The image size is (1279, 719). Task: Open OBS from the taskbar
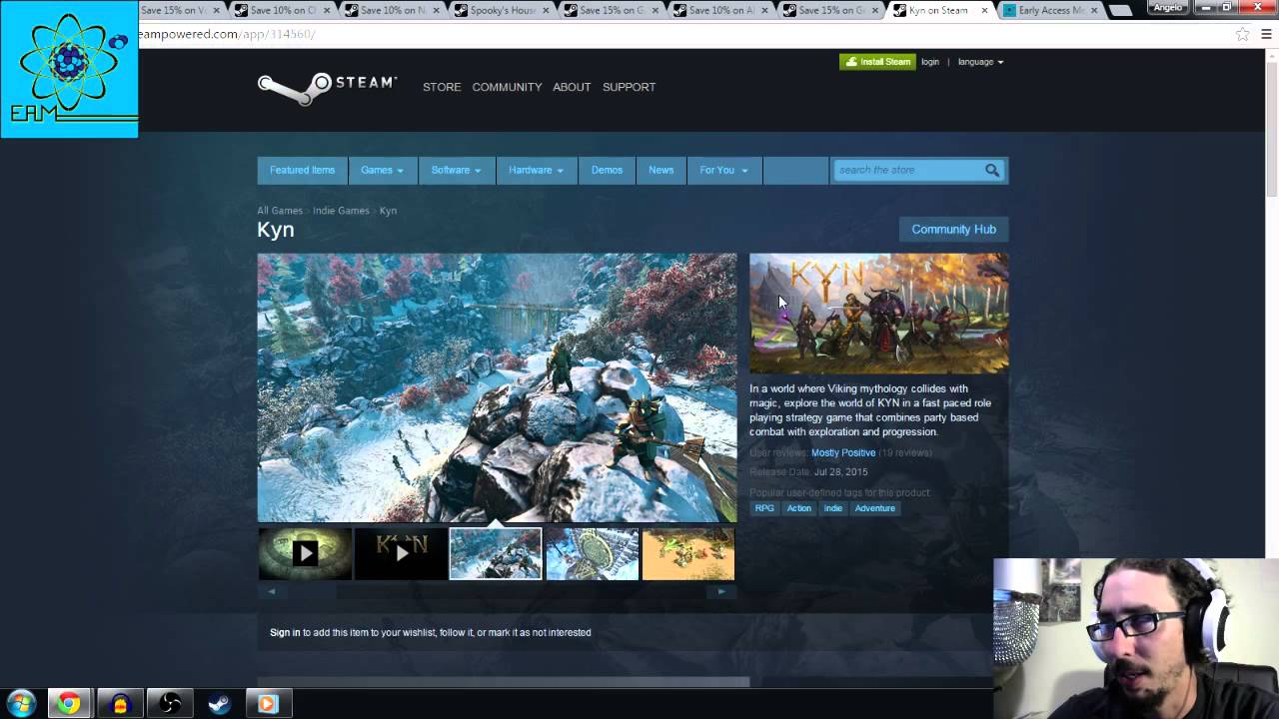[x=170, y=704]
